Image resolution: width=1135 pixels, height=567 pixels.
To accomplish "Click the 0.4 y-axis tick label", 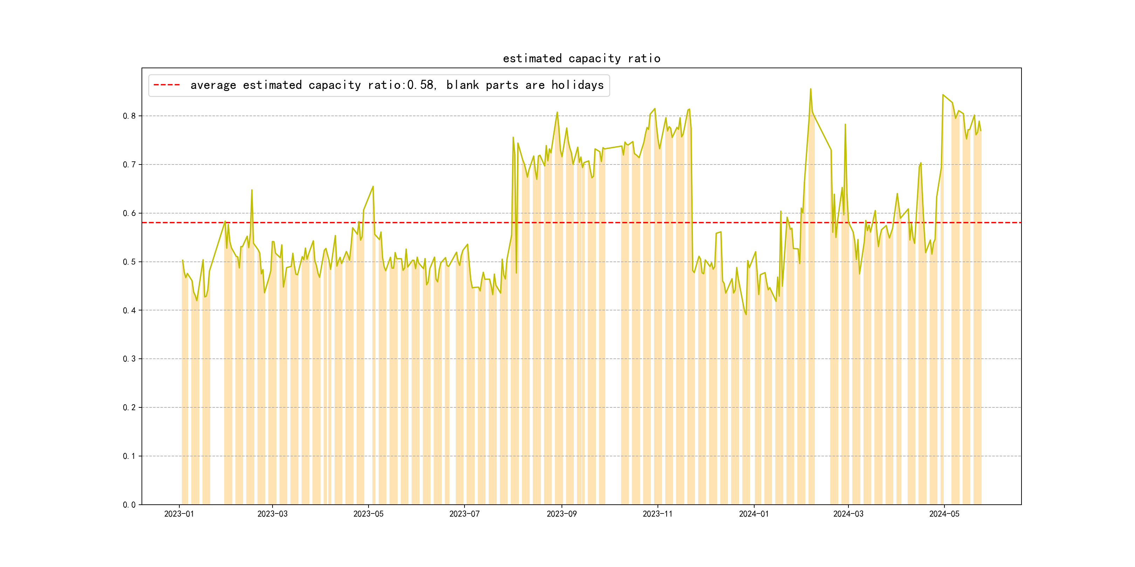I will point(129,310).
